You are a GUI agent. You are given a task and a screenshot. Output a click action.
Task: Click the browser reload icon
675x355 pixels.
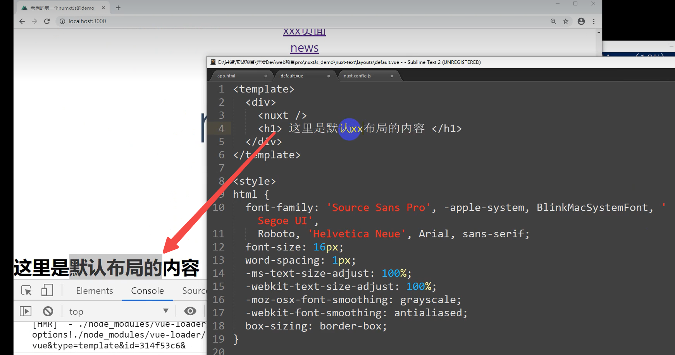click(47, 21)
